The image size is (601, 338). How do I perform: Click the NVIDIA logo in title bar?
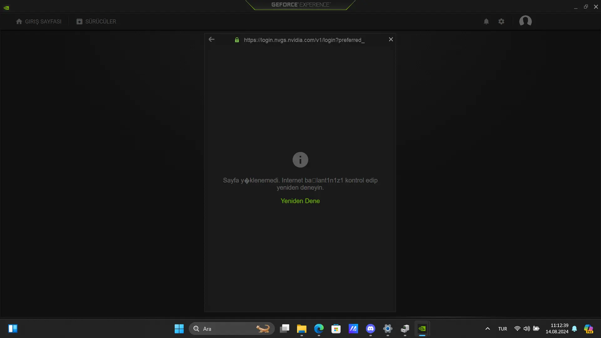tap(6, 8)
